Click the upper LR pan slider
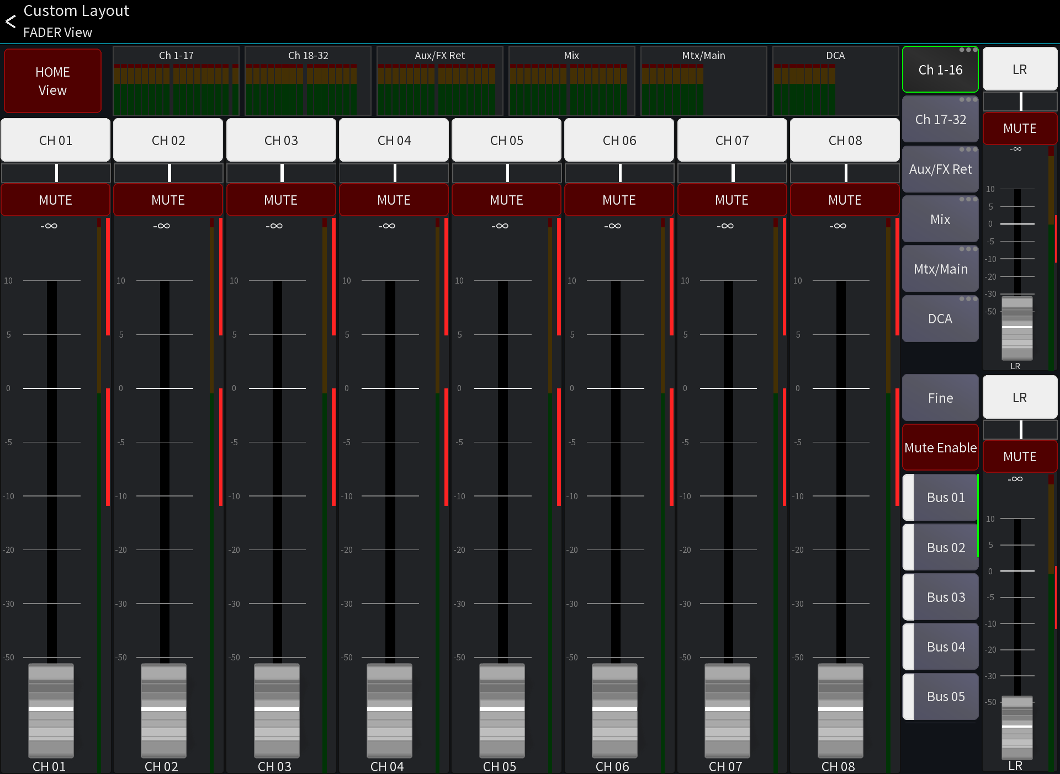The image size is (1060, 774). coord(1020,101)
